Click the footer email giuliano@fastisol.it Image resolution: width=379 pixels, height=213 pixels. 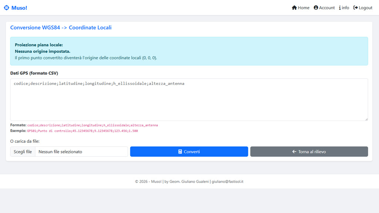click(x=228, y=182)
